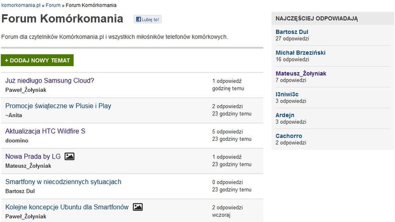View Mateusz_Żołyniak profile in top responders
The width and height of the screenshot is (395, 222).
[300, 73]
